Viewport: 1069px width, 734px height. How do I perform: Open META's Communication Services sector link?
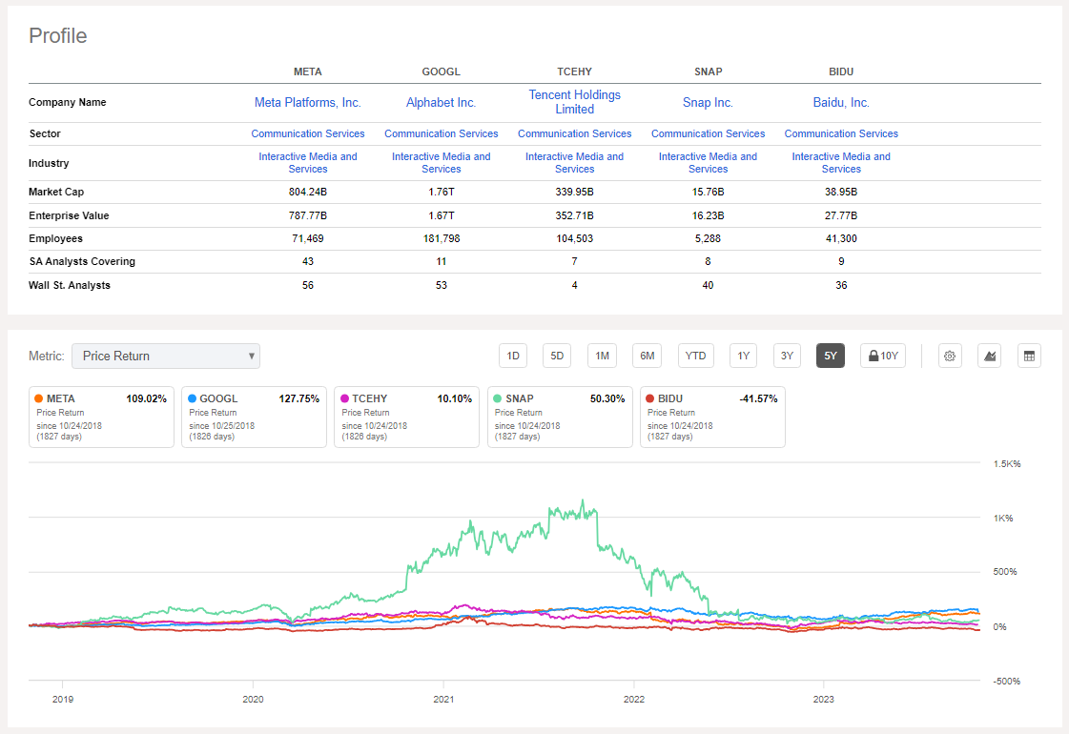click(x=307, y=133)
